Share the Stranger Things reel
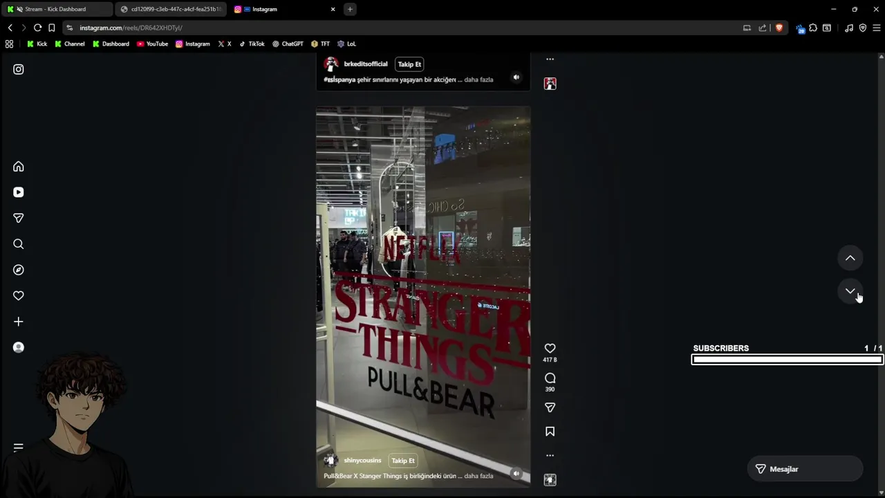 pyautogui.click(x=550, y=408)
